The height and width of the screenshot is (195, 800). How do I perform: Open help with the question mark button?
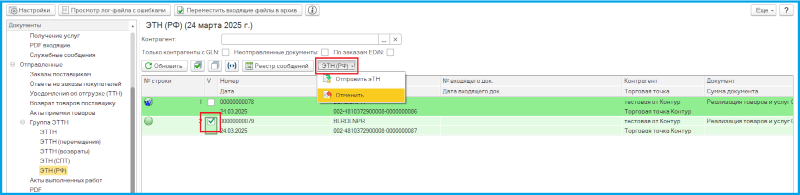pos(786,10)
